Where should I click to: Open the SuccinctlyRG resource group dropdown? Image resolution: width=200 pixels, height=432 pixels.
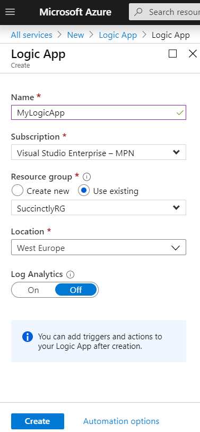[99, 208]
